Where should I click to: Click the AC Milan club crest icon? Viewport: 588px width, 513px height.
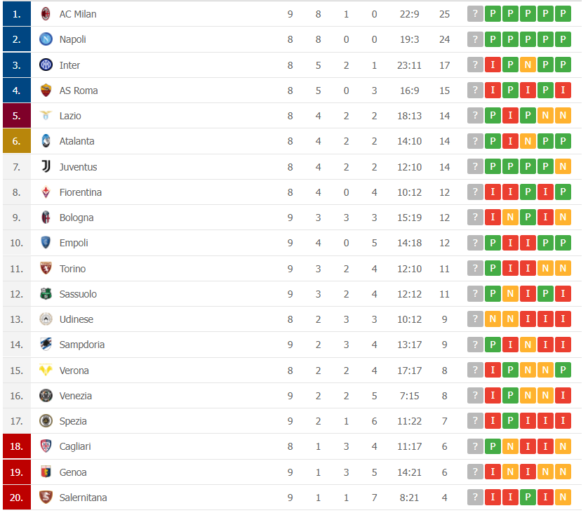pos(46,14)
